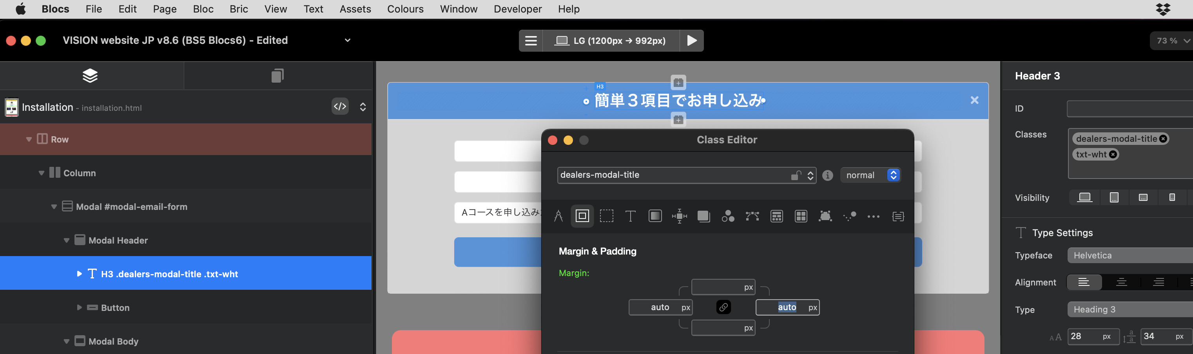Viewport: 1193px width, 354px height.
Task: Click the info icon next to the class name
Action: point(827,175)
